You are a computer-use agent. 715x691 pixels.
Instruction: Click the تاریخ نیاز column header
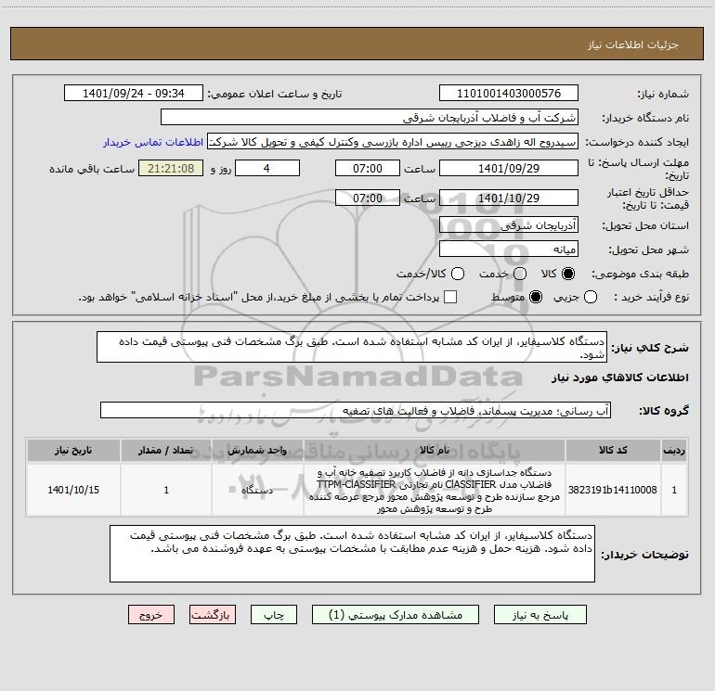(73, 450)
